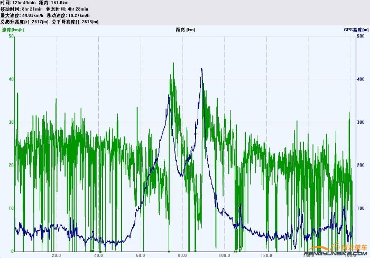
Task: Click the highest blue elevation peak
Action: point(201,69)
